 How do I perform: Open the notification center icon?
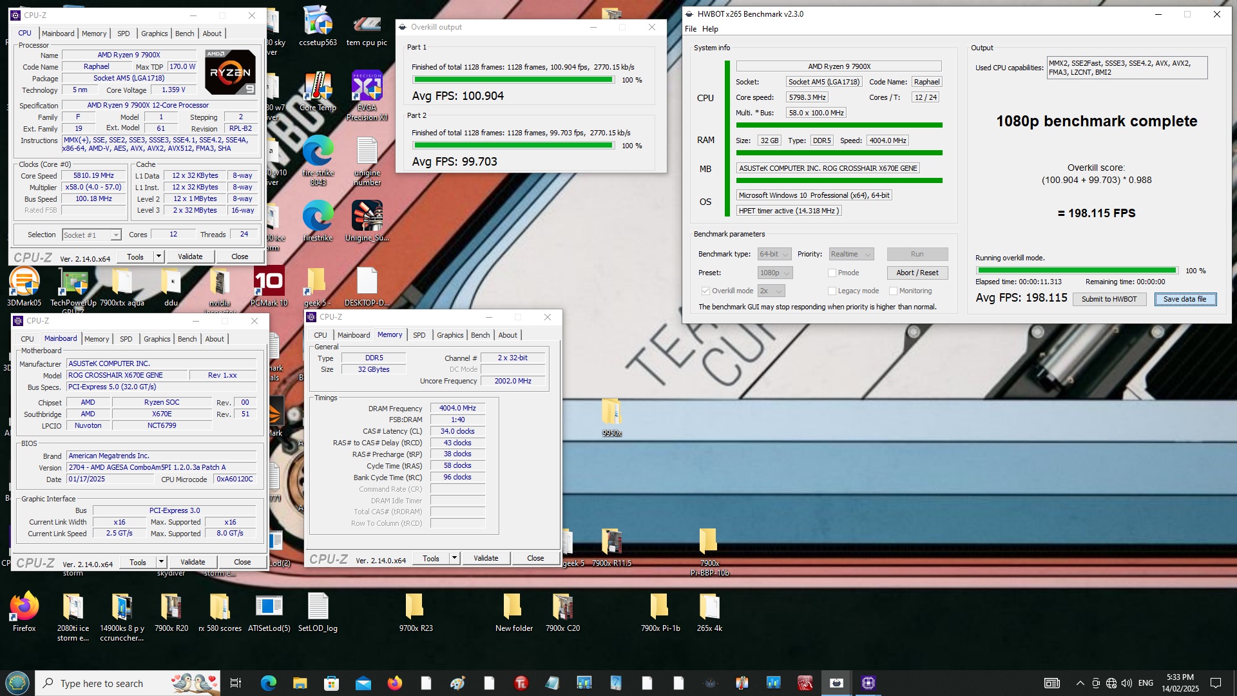tap(1216, 683)
